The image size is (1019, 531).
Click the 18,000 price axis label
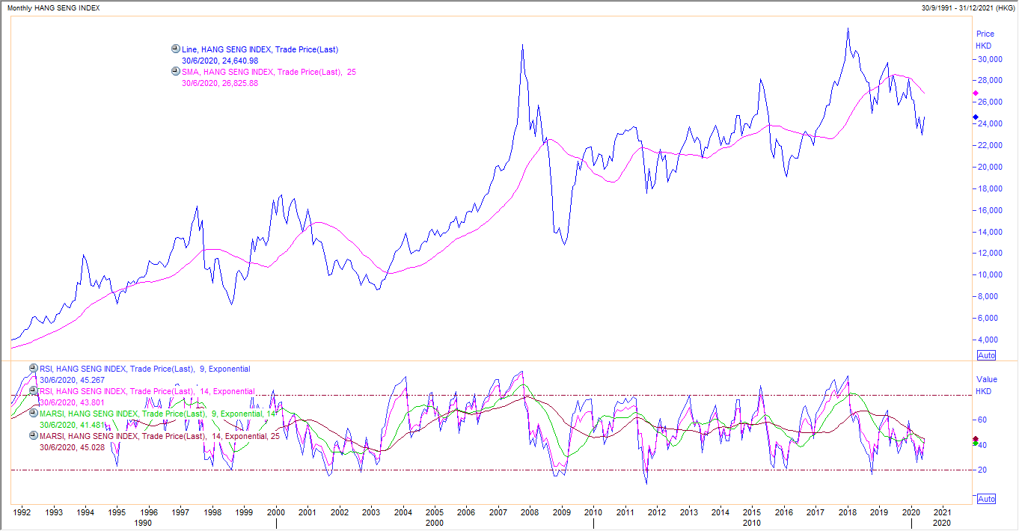point(988,189)
